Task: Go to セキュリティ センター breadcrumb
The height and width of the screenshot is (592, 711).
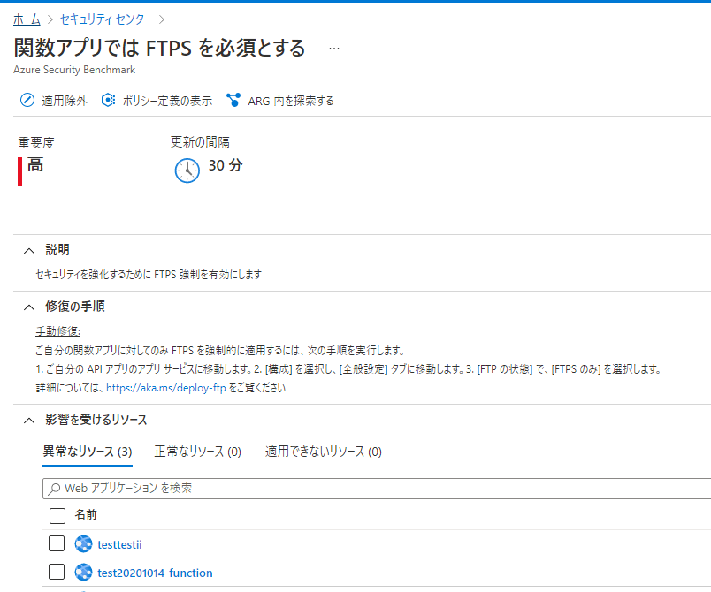Action: pyautogui.click(x=106, y=19)
